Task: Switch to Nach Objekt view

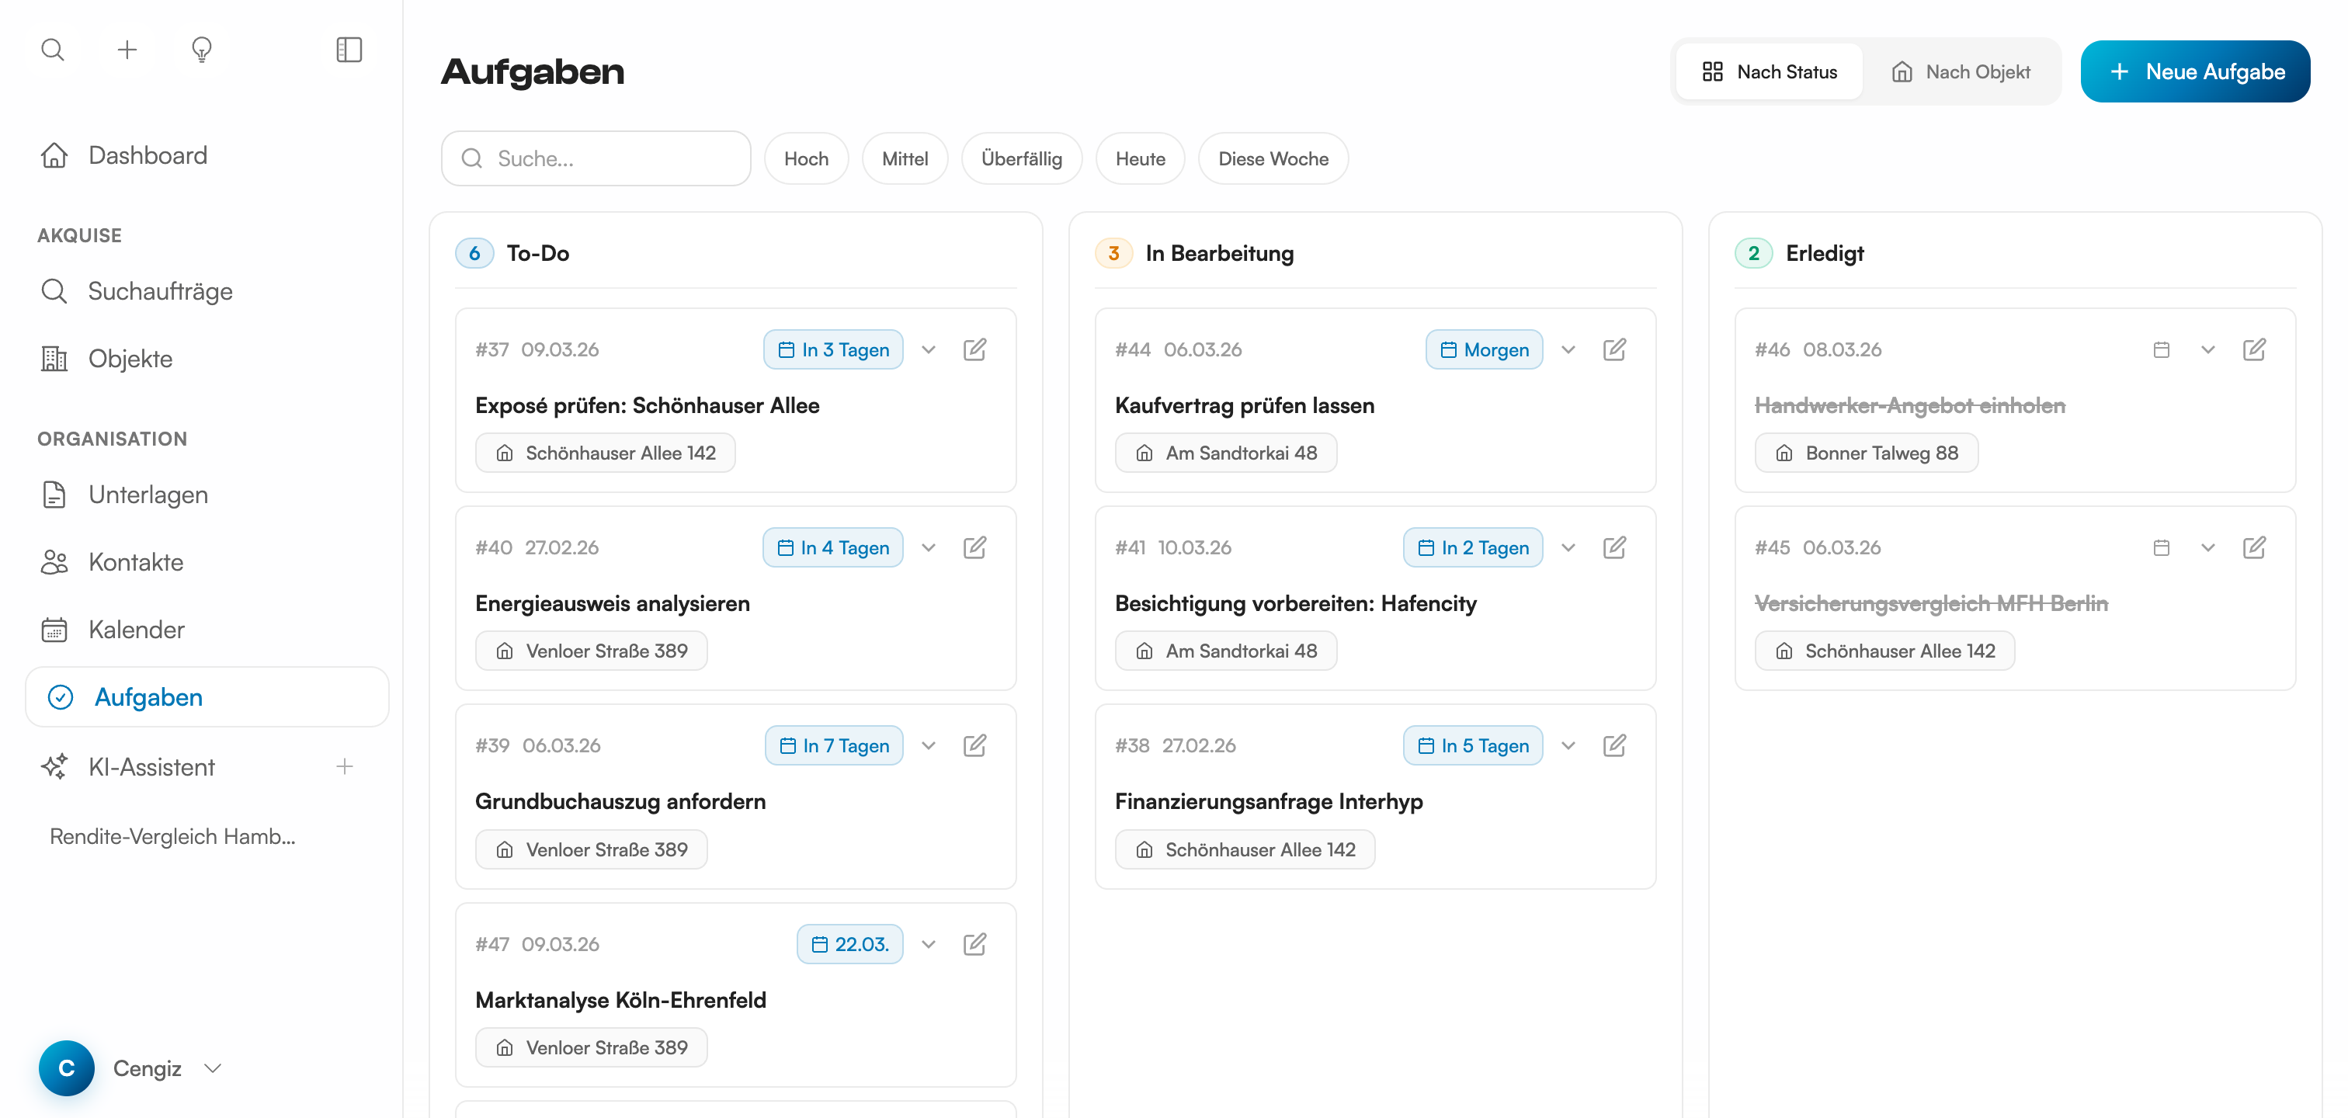Action: (x=1961, y=72)
